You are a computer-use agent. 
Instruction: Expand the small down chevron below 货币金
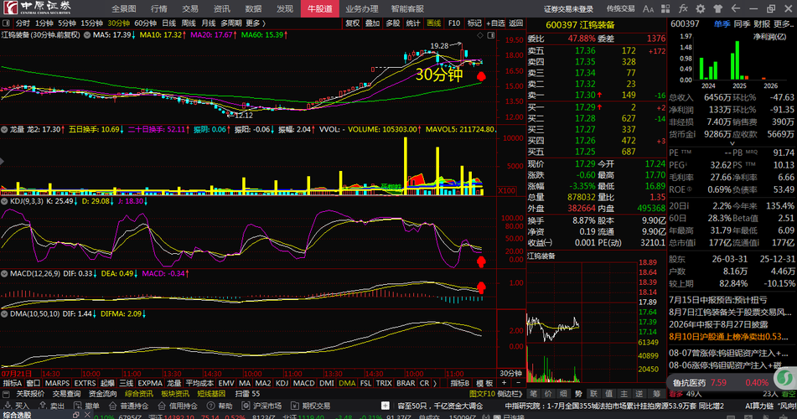coord(732,144)
